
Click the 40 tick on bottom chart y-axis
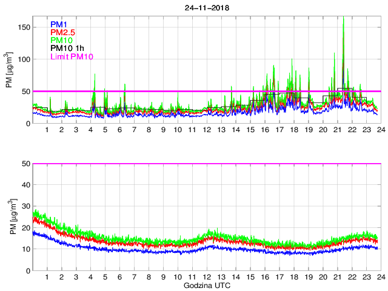(25, 186)
